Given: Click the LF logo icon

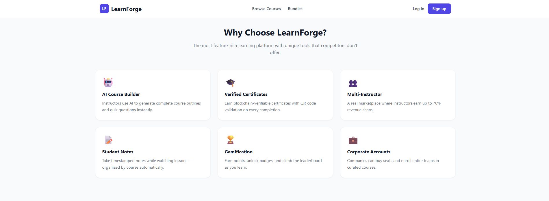Looking at the screenshot, I should click(104, 9).
